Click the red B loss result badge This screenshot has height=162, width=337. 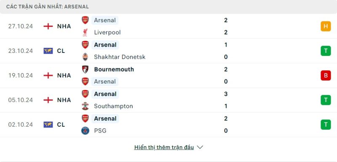tap(326, 76)
